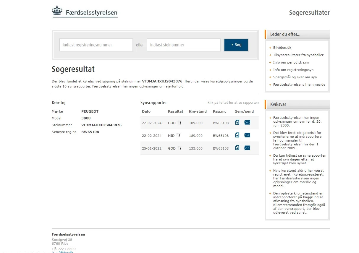Click the Søgeresultater page title
Viewport: 359px width, 253px height.
click(309, 12)
